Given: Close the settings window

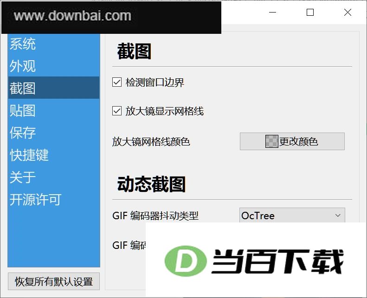Looking at the screenshot, I should [348, 12].
